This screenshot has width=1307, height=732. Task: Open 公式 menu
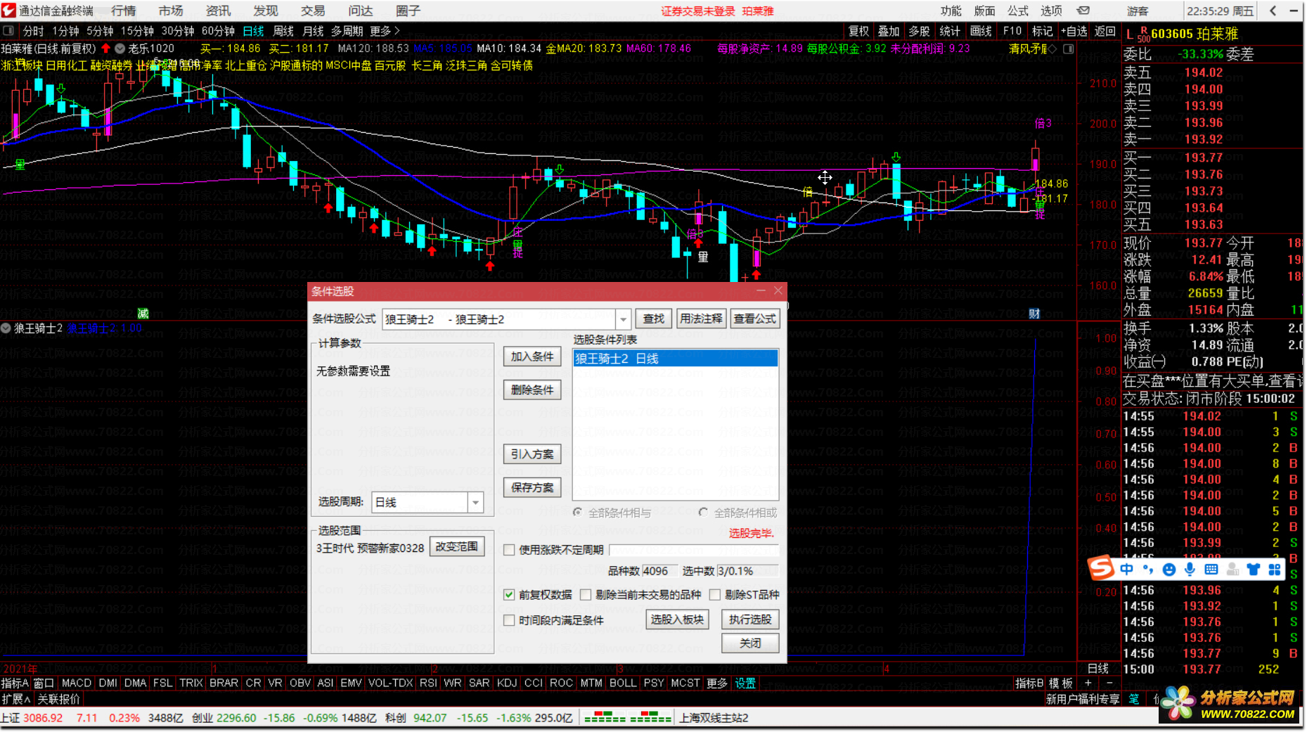(1018, 11)
